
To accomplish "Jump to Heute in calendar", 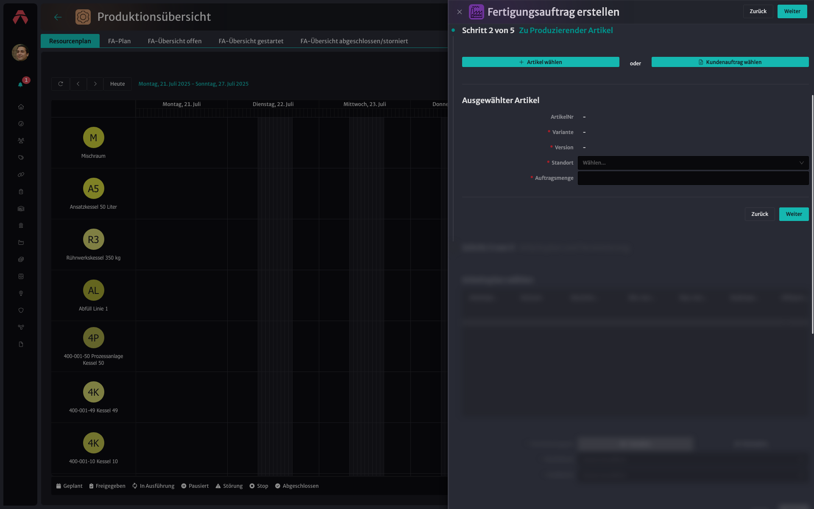I will [117, 84].
